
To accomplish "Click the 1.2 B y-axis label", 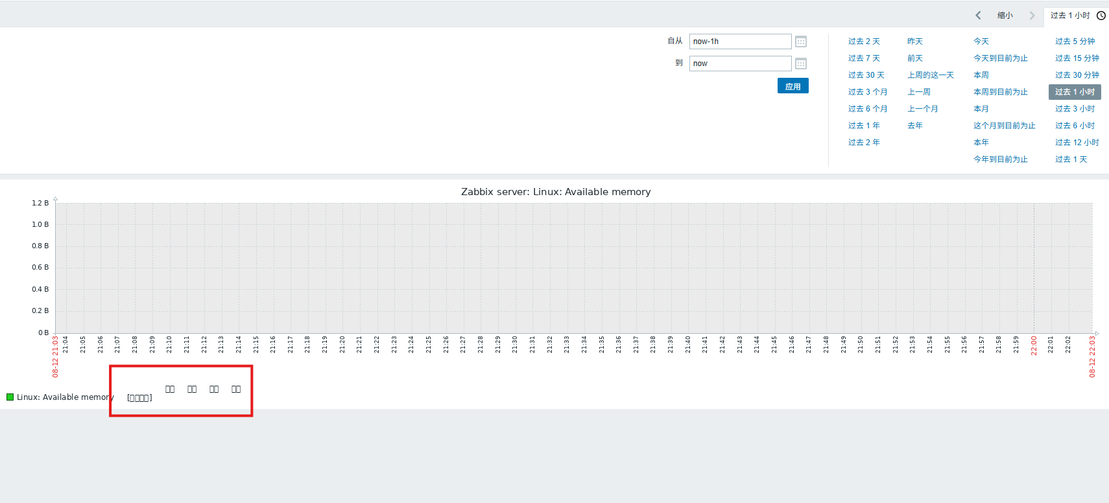I will [x=40, y=204].
